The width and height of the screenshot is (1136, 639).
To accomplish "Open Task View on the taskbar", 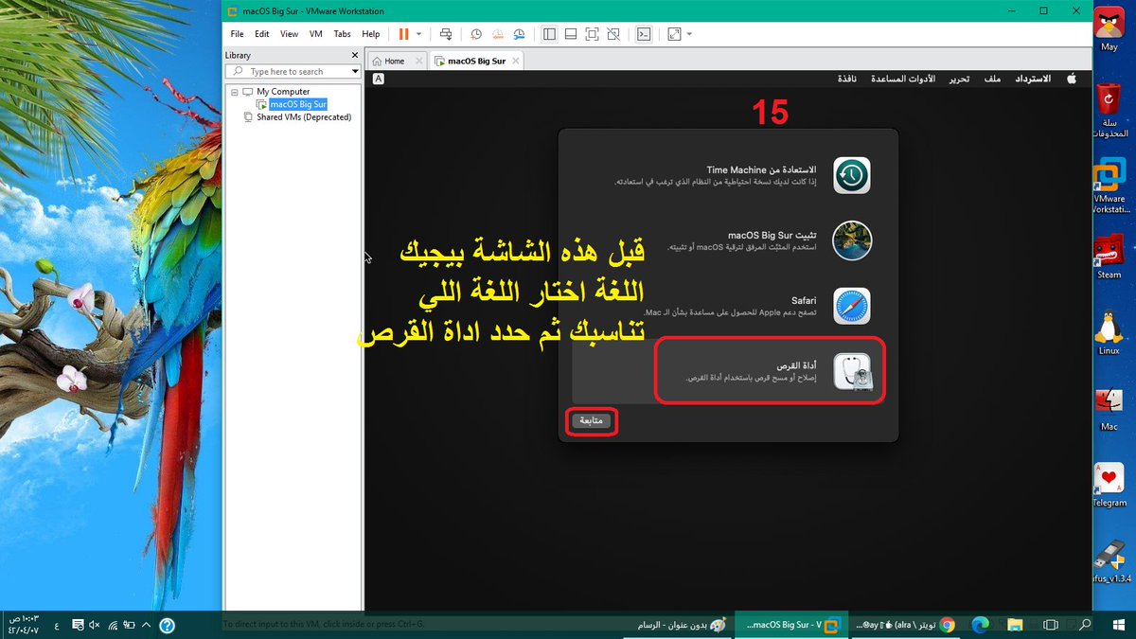I will coord(1050,625).
